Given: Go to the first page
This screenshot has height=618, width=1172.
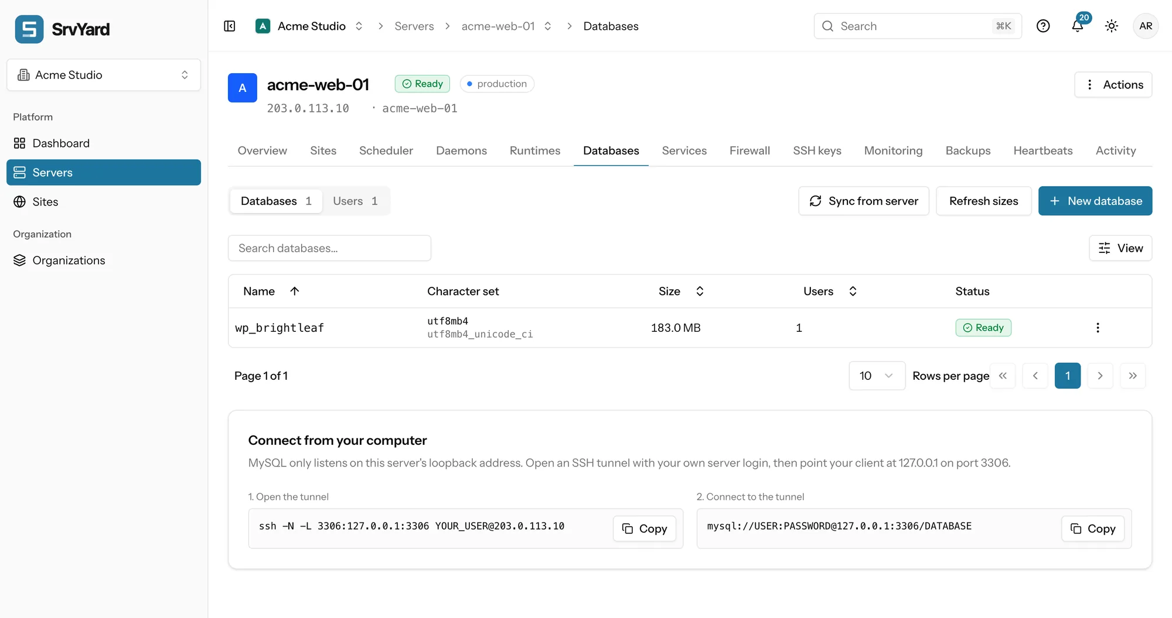Looking at the screenshot, I should click(x=1003, y=376).
